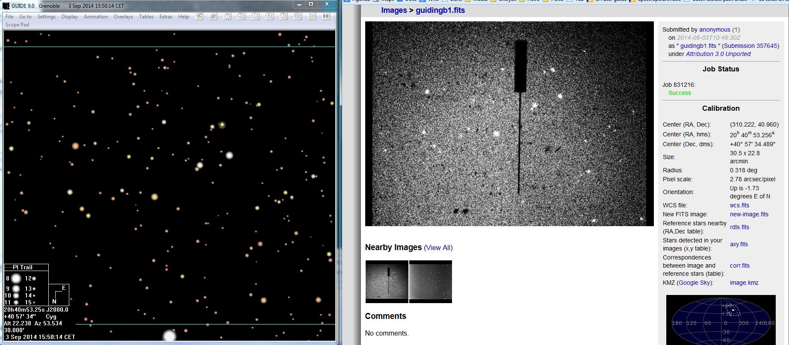Image resolution: width=789 pixels, height=345 pixels.
Task: Select zoom level 4 magnifier icon
Action: click(x=269, y=16)
